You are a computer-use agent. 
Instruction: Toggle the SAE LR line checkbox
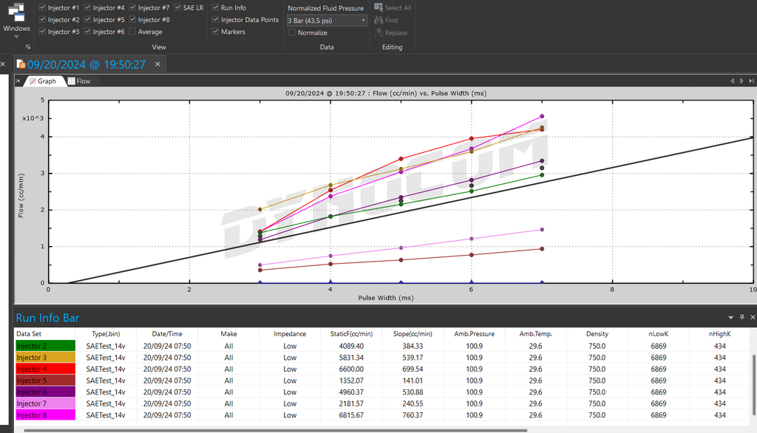[177, 7]
